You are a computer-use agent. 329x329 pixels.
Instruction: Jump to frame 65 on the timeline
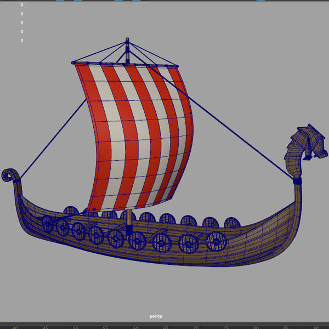[166, 327]
